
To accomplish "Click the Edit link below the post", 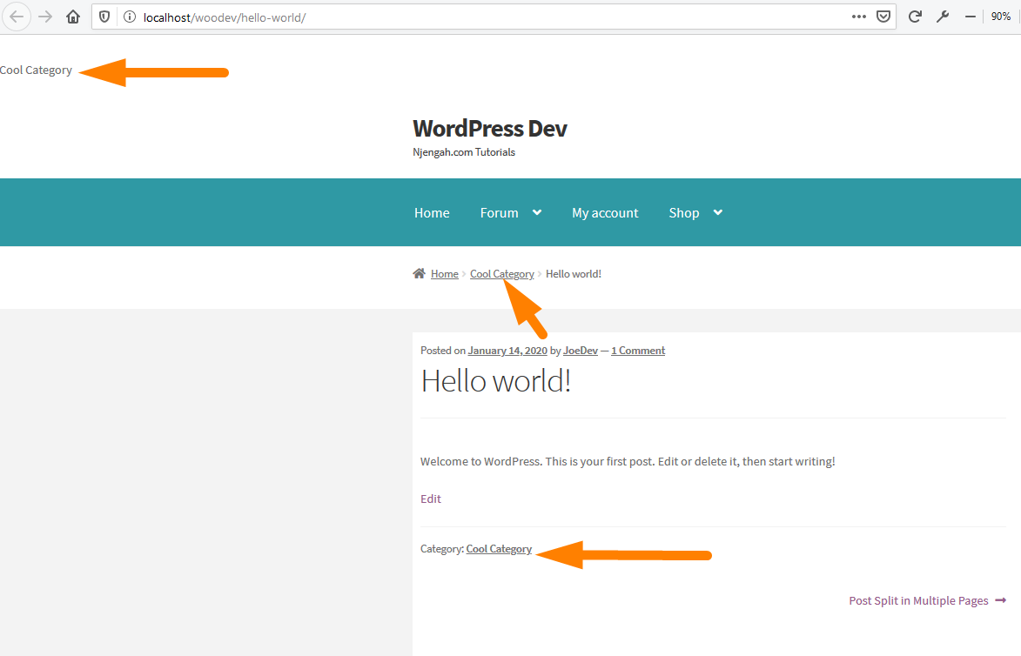I will [x=430, y=499].
